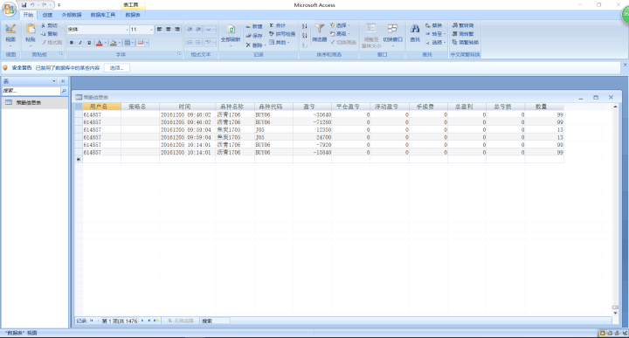The height and width of the screenshot is (338, 629).
Task: Toggle bold formatting button
Action: pos(72,43)
